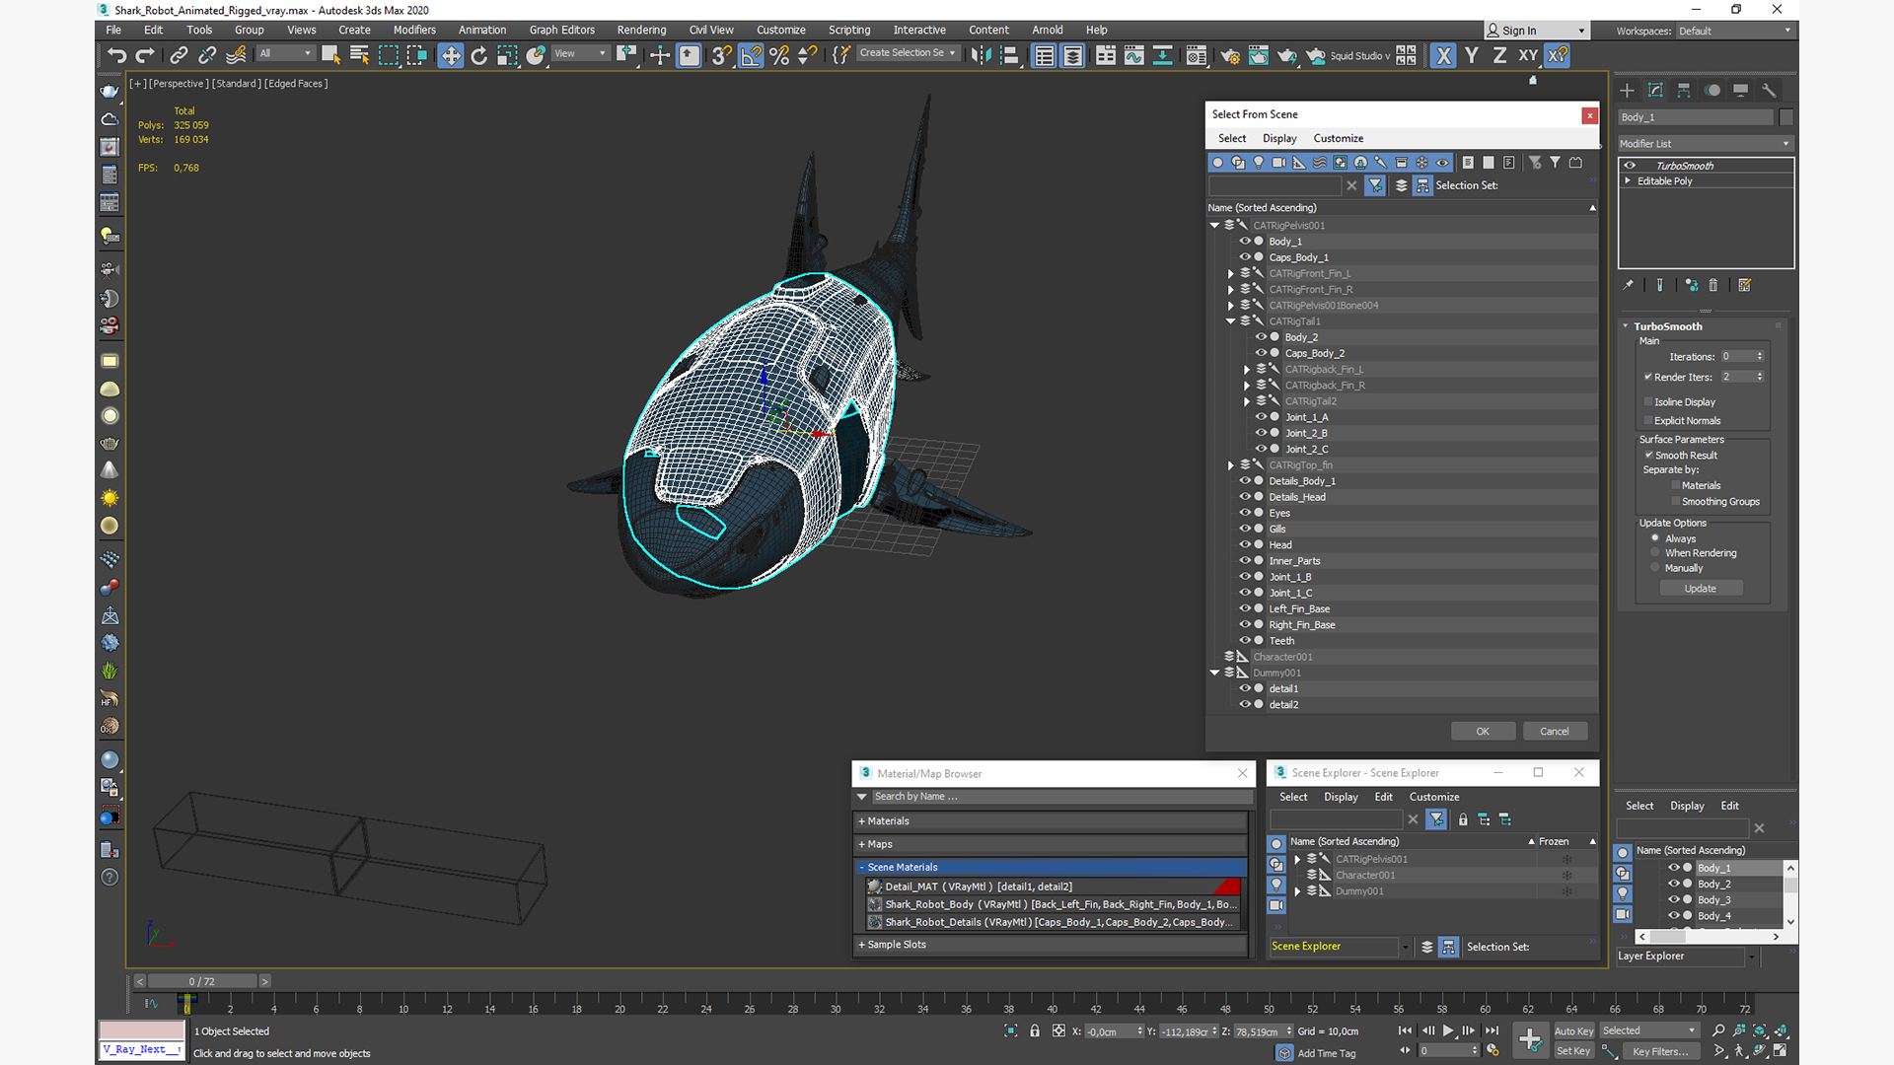
Task: Click the Auto Key button
Action: click(1573, 1030)
